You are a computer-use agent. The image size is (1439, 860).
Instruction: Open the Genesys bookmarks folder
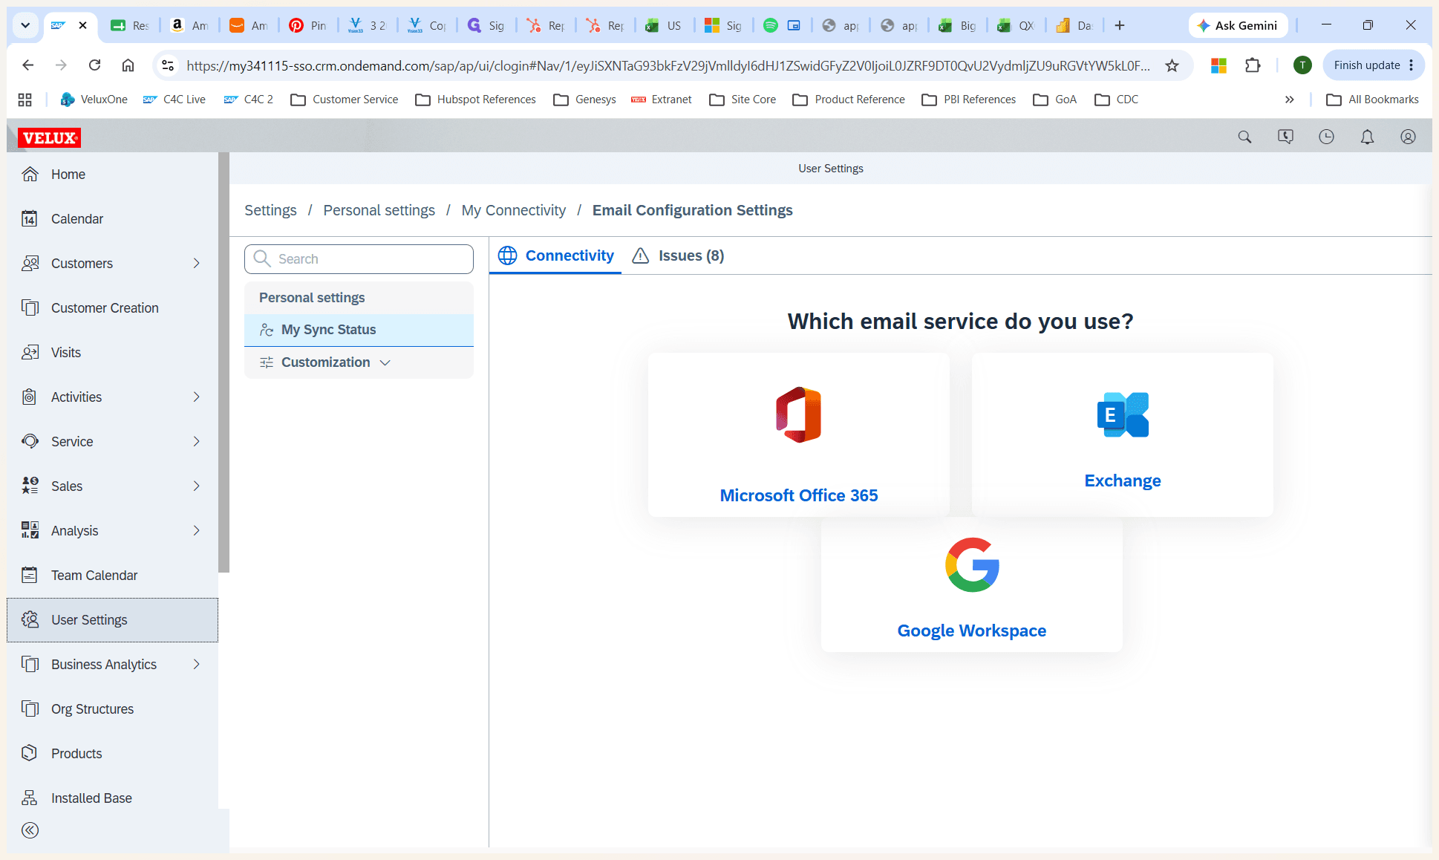pyautogui.click(x=584, y=100)
